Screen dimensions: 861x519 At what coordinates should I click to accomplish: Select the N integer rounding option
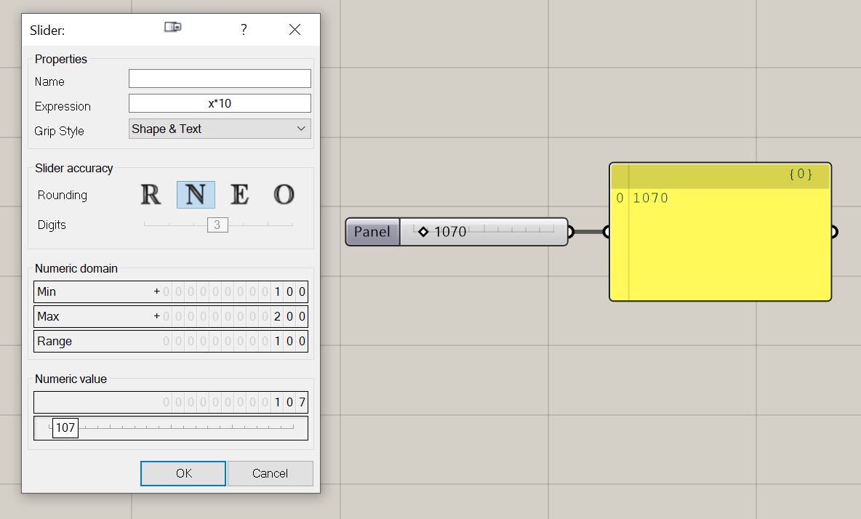pyautogui.click(x=195, y=194)
